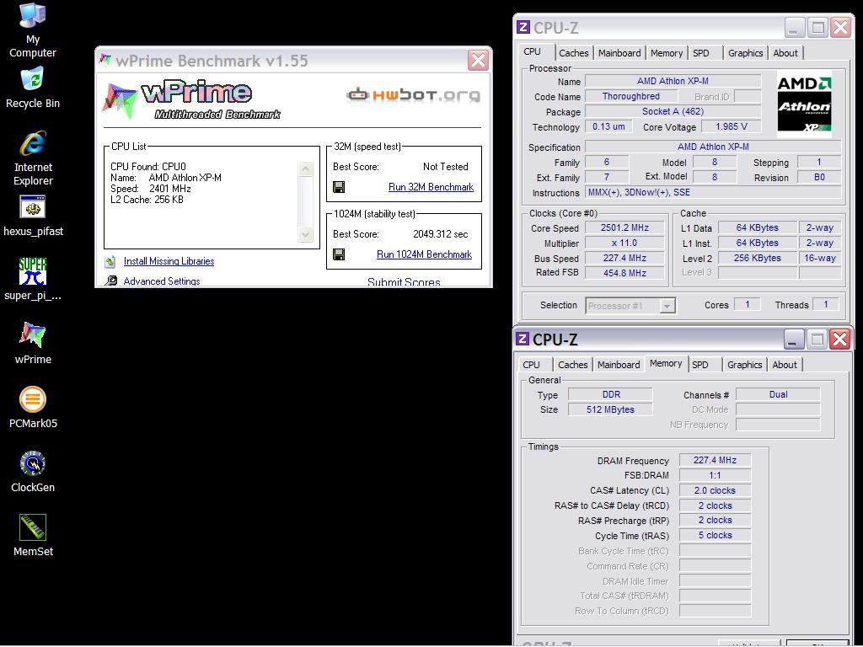Click the wPrime Multithreaded Benchmark logo
This screenshot has width=863, height=647.
tap(191, 100)
